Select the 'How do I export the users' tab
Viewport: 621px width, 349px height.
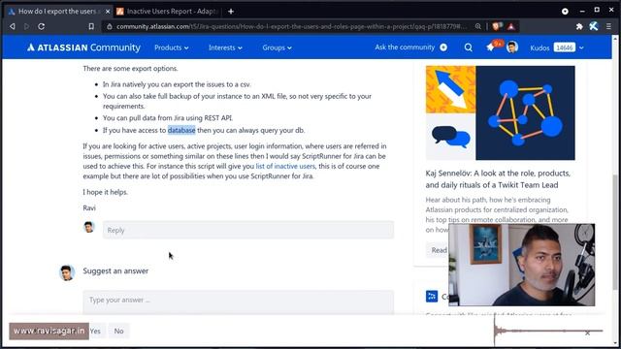pyautogui.click(x=57, y=12)
